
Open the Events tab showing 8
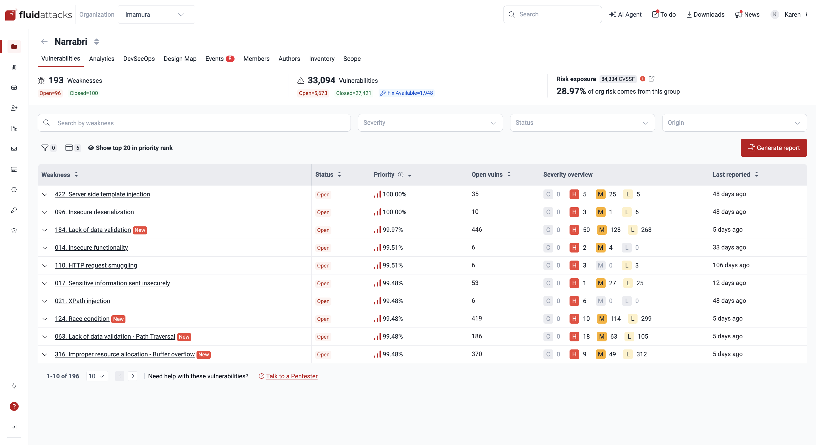point(220,59)
